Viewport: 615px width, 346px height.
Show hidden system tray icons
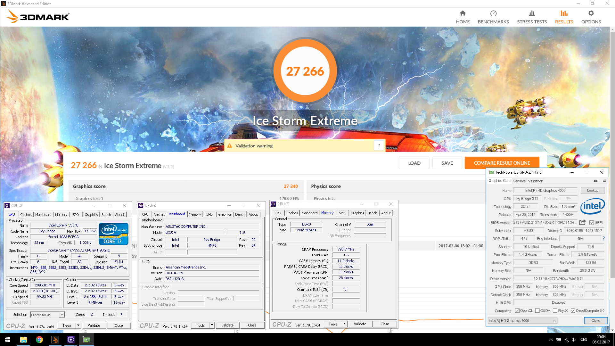coord(551,340)
